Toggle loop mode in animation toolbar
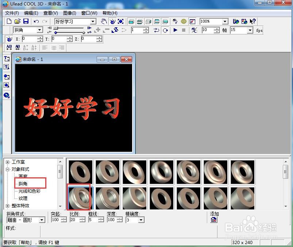The height and width of the screenshot is (247, 293). tap(165, 30)
